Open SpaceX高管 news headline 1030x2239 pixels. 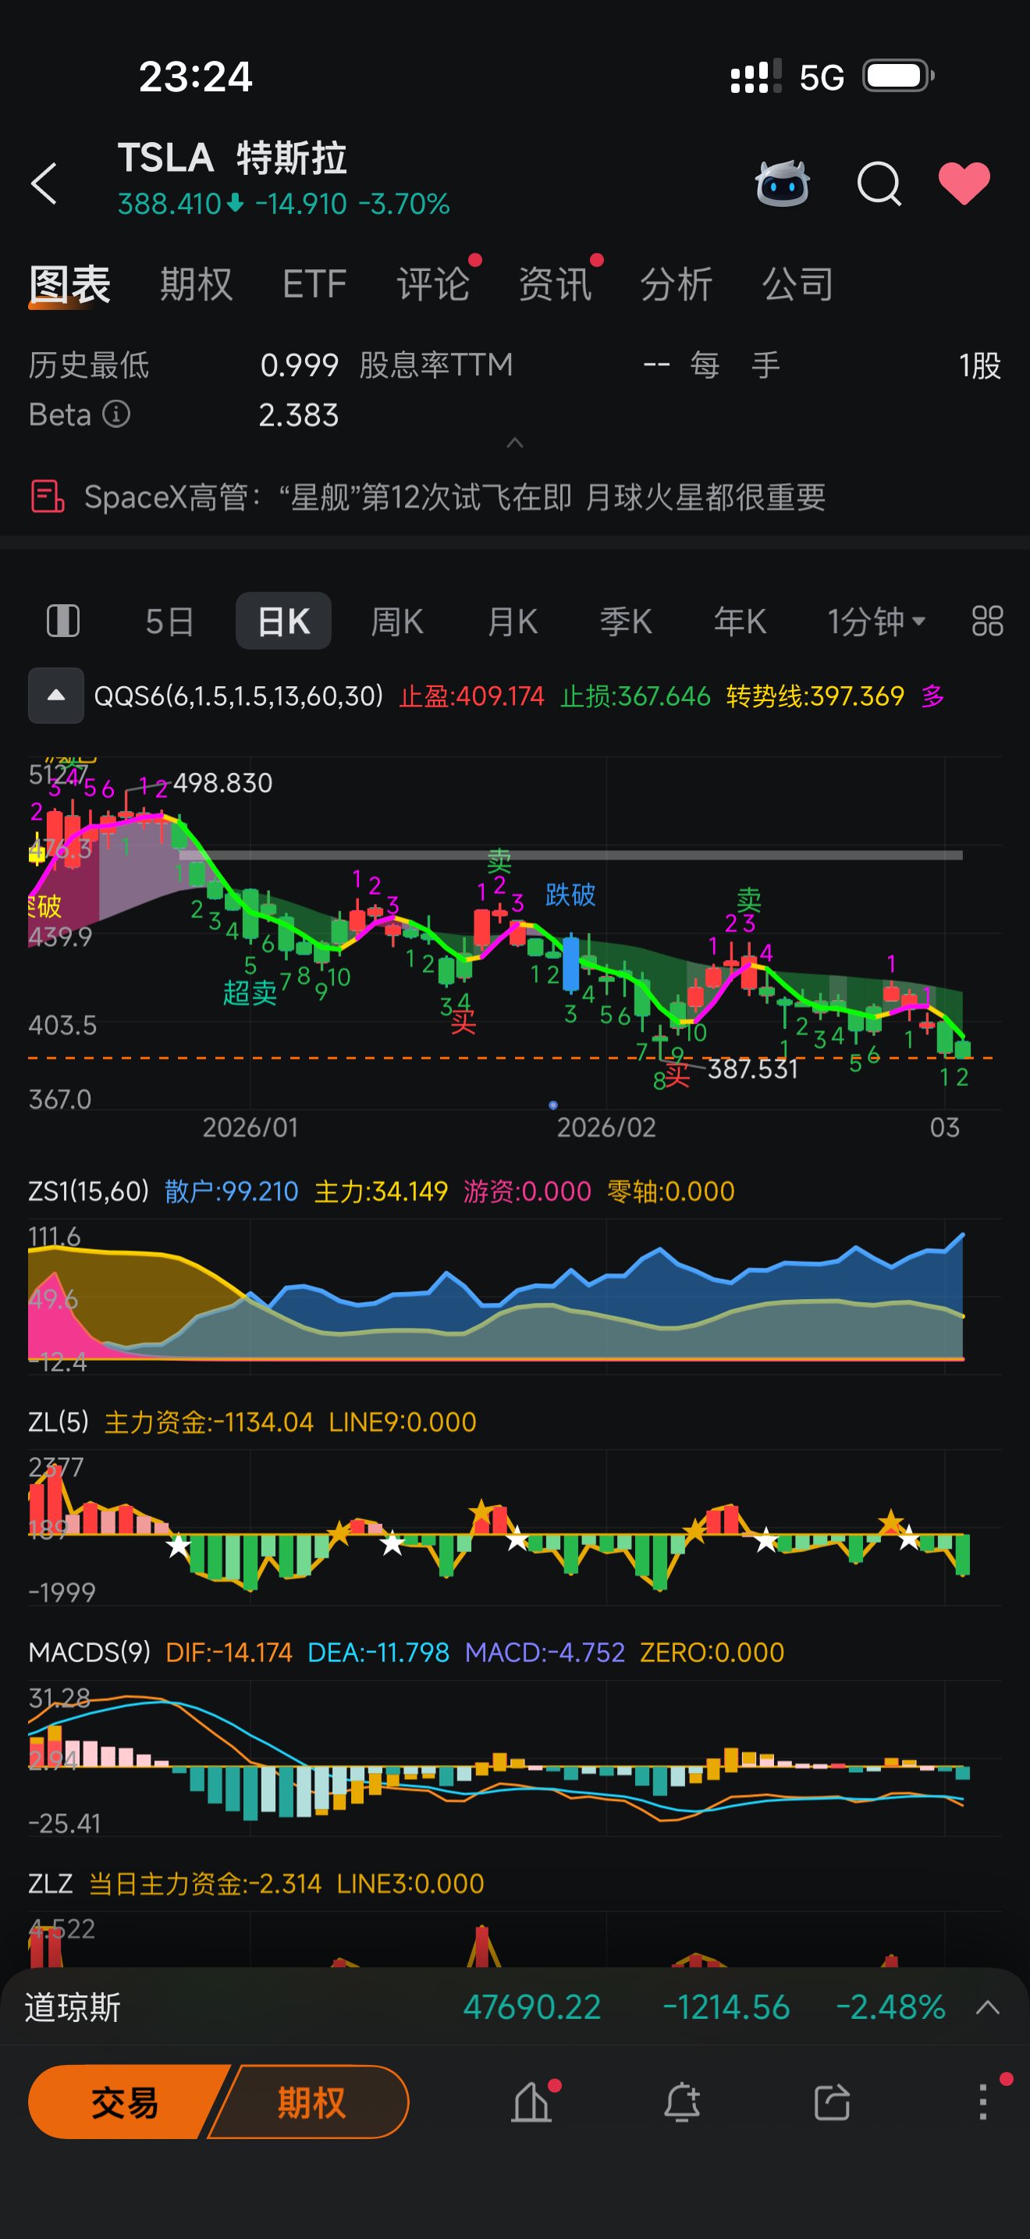click(455, 497)
